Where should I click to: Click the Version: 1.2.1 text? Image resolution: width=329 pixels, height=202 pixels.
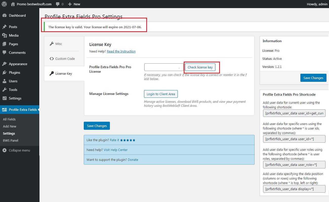pos(272,67)
